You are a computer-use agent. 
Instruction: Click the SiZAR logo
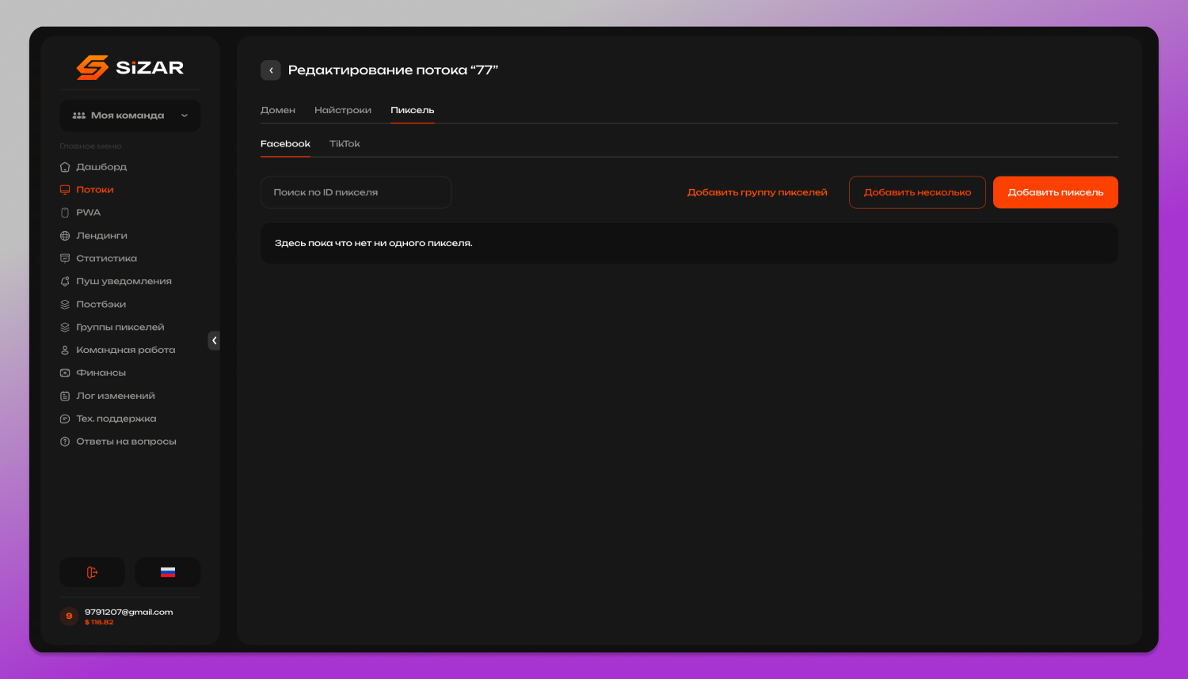pyautogui.click(x=130, y=67)
